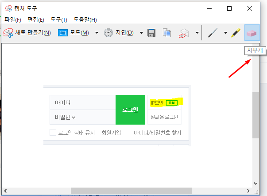Click the 비밀번호 input field

83,117
